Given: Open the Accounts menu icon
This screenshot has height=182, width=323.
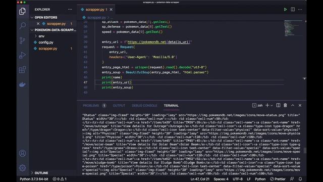Looking at the screenshot, I should point(22,153).
